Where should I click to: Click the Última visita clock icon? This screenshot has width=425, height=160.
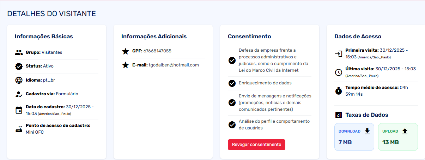point(339,72)
